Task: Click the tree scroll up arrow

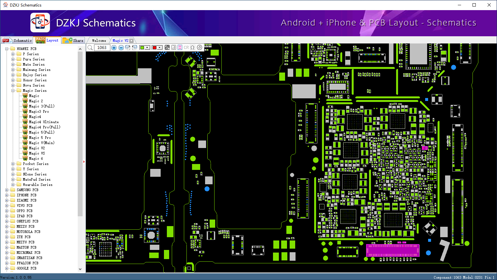Action: click(80, 49)
